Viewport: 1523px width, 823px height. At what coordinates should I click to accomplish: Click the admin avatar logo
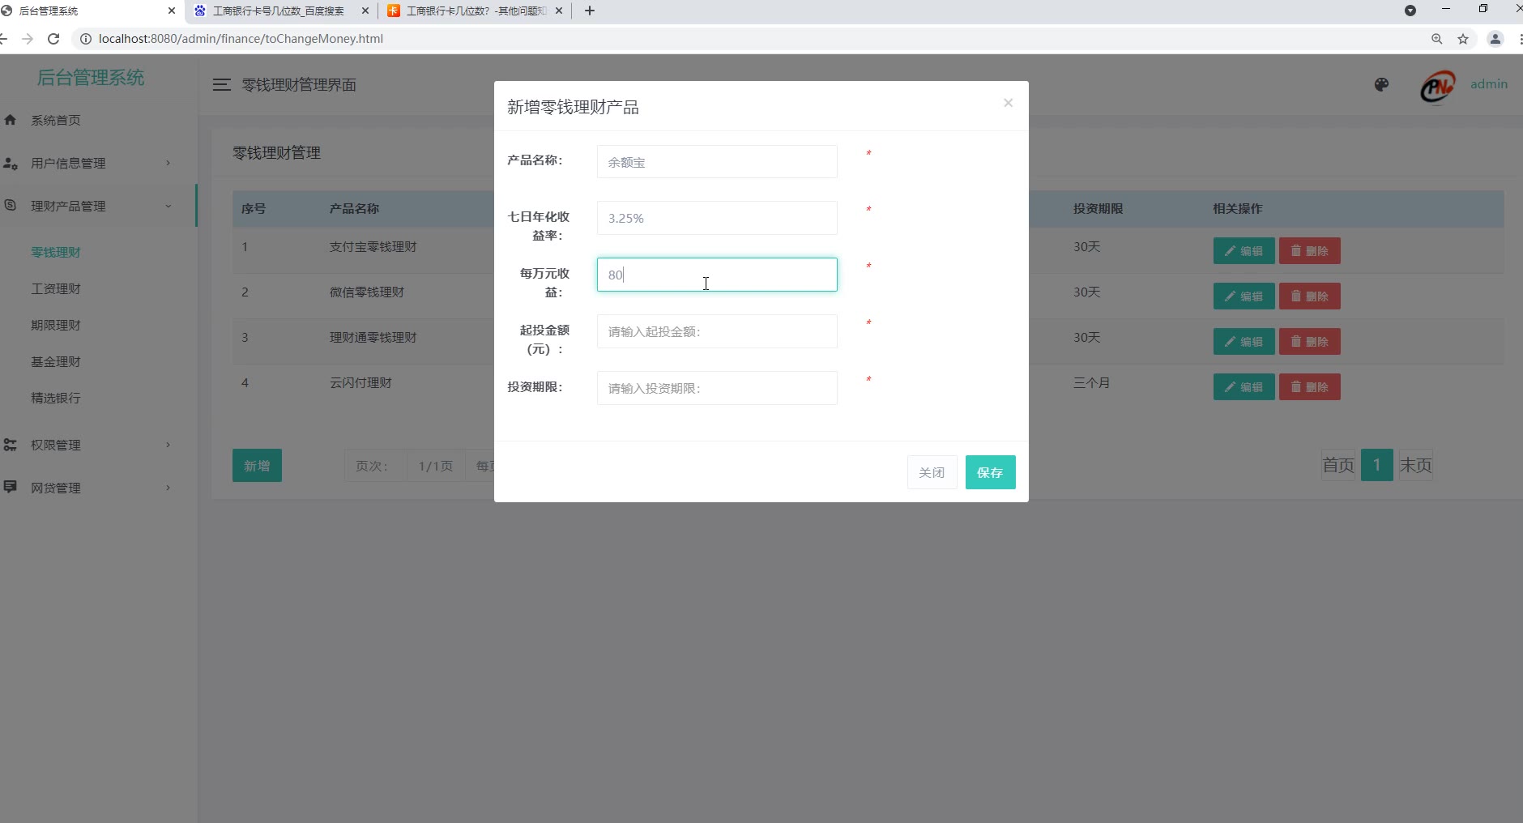click(1437, 86)
